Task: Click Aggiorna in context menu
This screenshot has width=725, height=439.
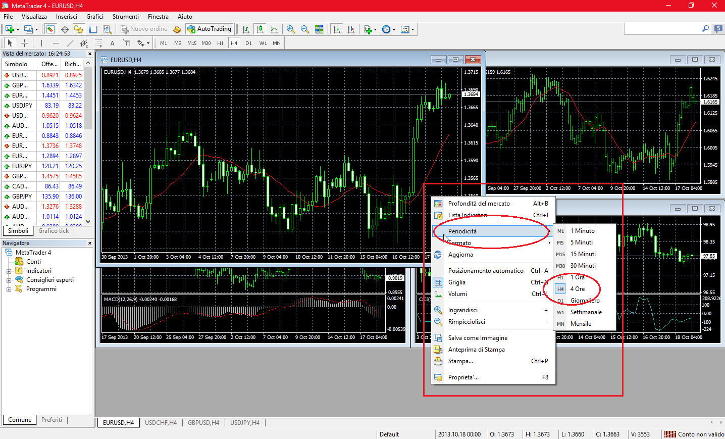Action: coord(493,255)
